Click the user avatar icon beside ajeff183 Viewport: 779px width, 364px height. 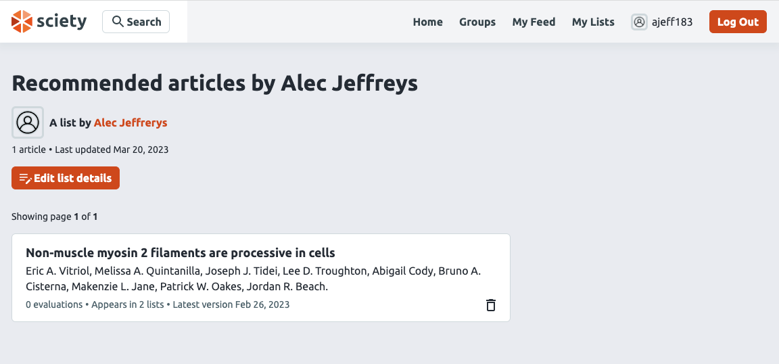coord(639,22)
